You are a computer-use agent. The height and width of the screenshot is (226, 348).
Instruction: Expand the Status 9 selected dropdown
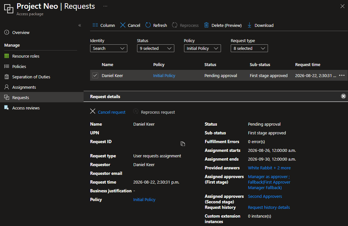point(156,48)
